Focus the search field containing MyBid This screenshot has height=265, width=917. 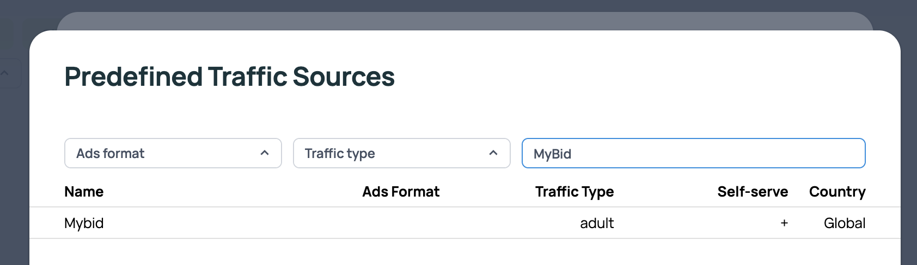[693, 154]
